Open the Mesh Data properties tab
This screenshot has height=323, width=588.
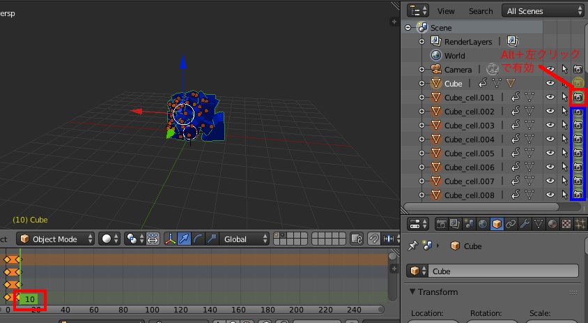(x=538, y=224)
